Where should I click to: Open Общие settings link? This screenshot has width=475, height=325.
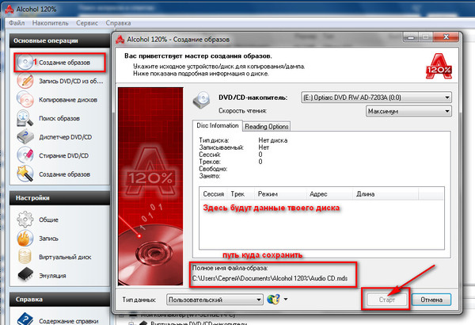tap(48, 220)
